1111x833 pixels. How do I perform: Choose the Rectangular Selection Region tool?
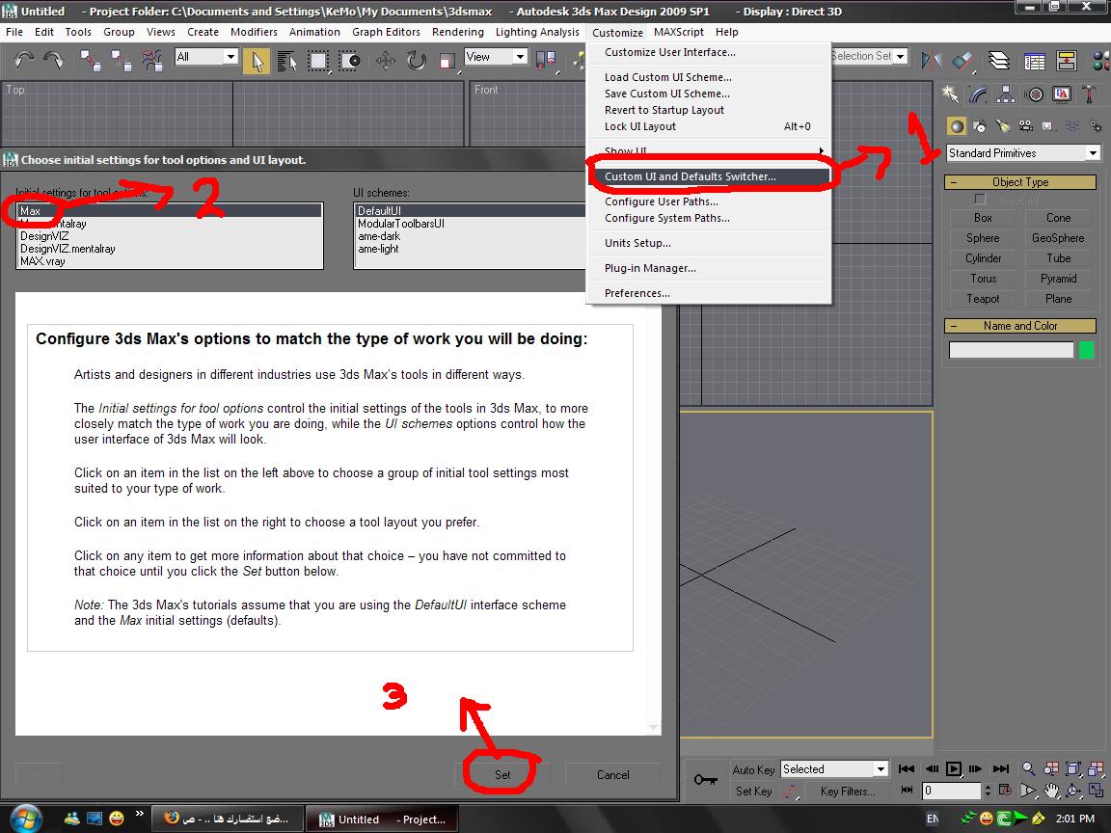(318, 61)
